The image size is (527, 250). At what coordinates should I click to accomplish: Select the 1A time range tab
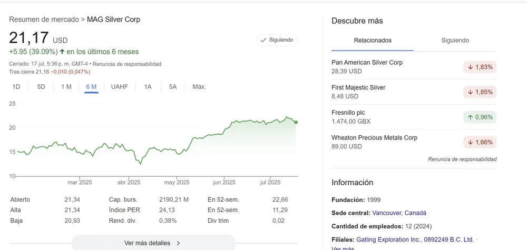click(x=148, y=87)
